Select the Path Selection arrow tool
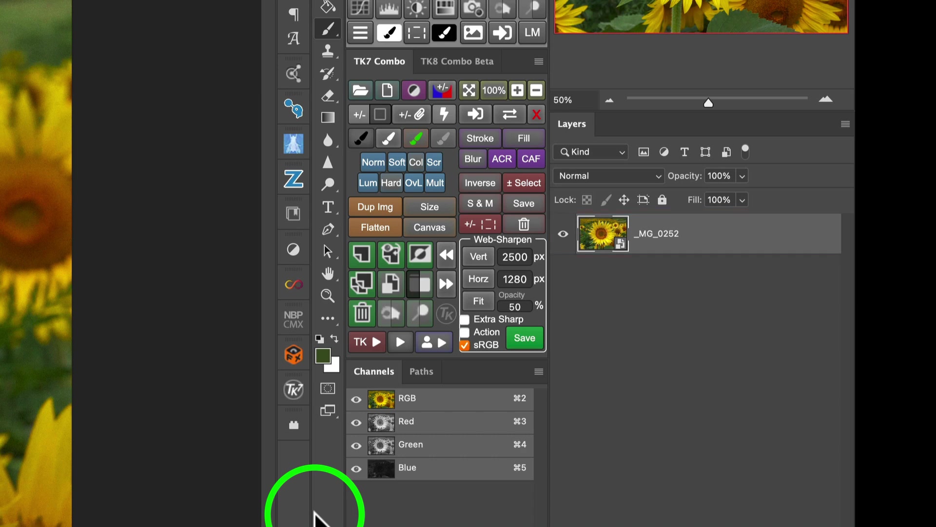Viewport: 936px width, 527px height. [x=328, y=251]
